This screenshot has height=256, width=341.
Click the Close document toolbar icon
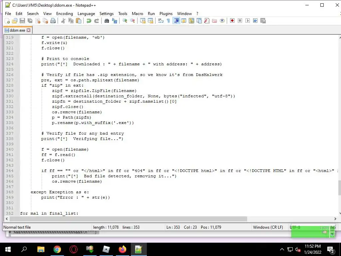click(x=38, y=21)
